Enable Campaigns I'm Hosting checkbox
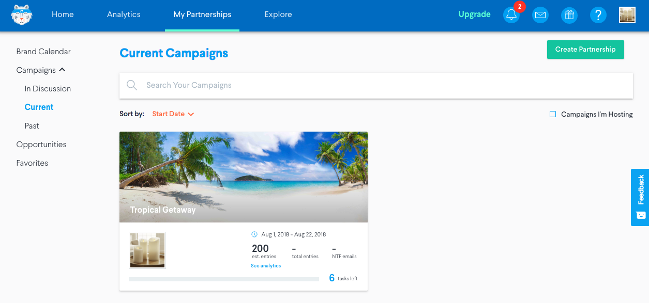649x303 pixels. click(553, 114)
